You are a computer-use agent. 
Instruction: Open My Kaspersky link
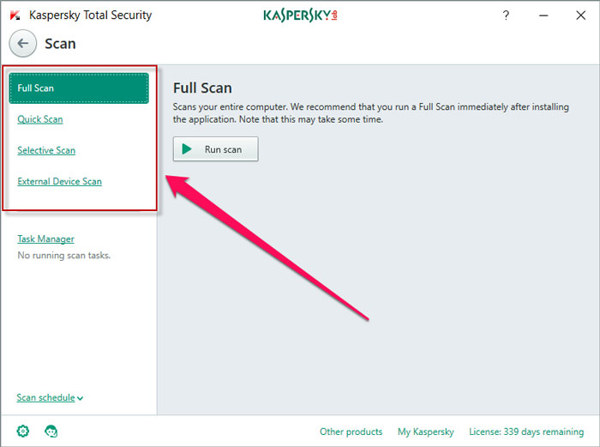point(425,432)
